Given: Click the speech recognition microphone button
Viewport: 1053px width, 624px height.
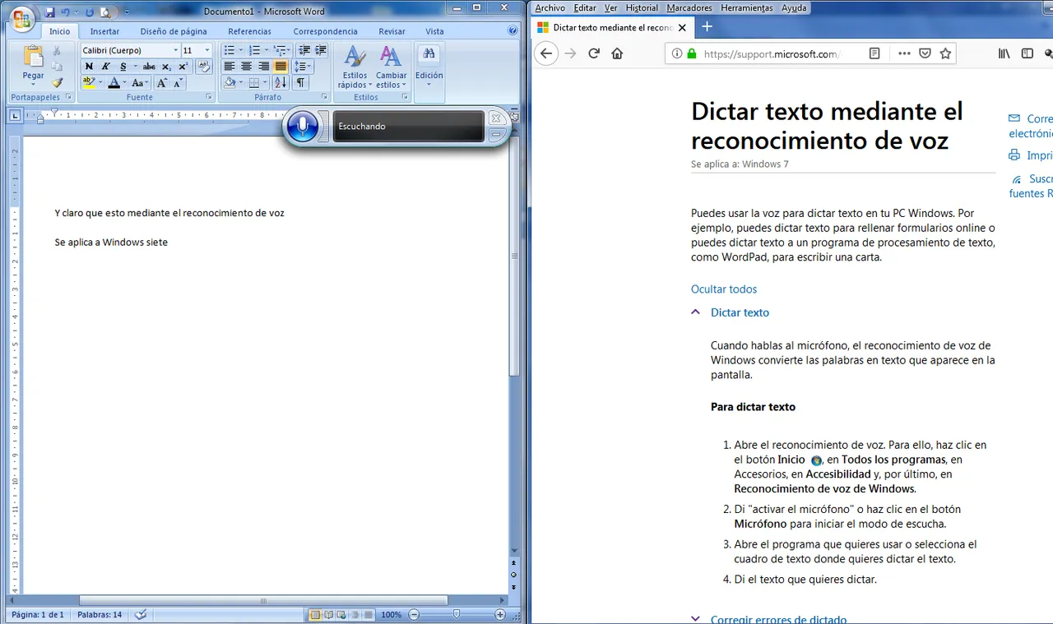Looking at the screenshot, I should (303, 127).
